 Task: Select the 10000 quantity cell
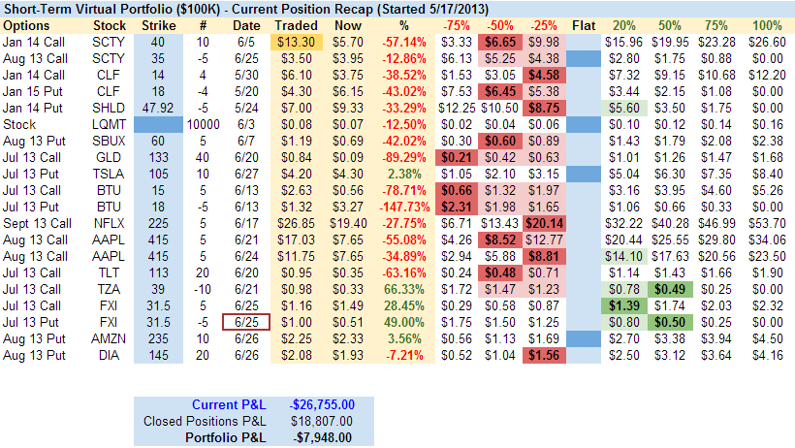[203, 124]
